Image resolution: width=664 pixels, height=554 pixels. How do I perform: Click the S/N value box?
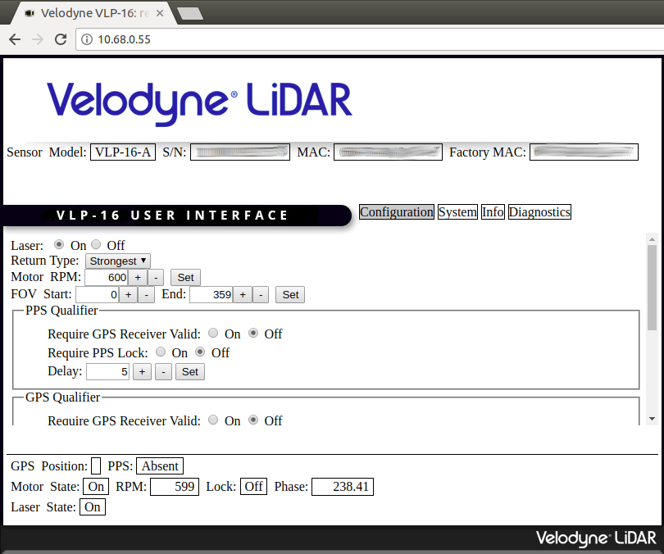tap(240, 152)
